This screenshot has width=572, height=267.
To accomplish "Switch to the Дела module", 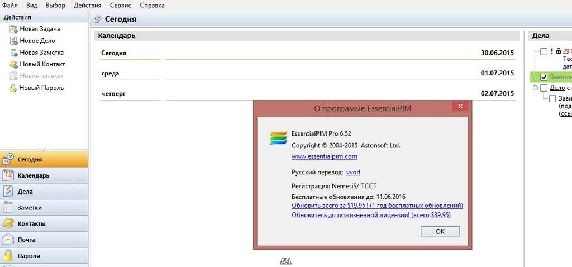I will point(44,192).
